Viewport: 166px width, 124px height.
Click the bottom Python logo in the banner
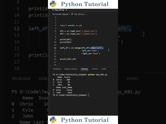click(53, 120)
